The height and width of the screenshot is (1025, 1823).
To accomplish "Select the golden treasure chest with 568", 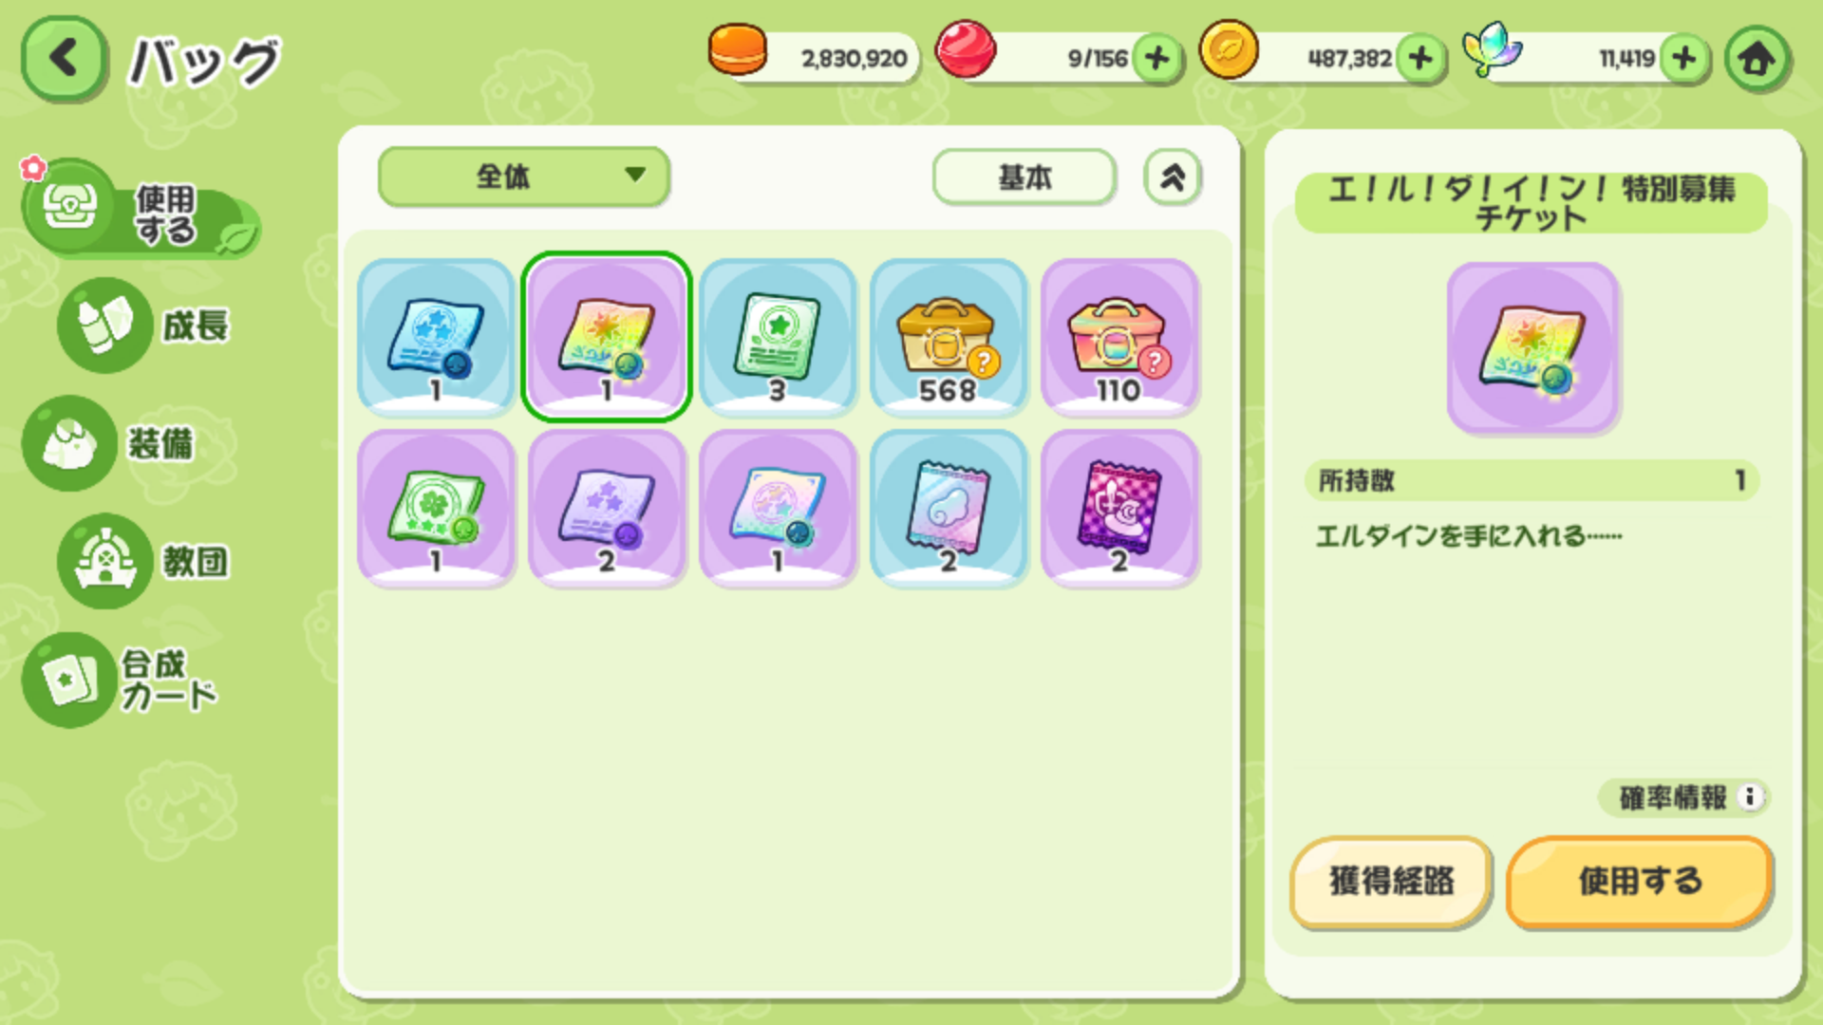I will (x=949, y=337).
